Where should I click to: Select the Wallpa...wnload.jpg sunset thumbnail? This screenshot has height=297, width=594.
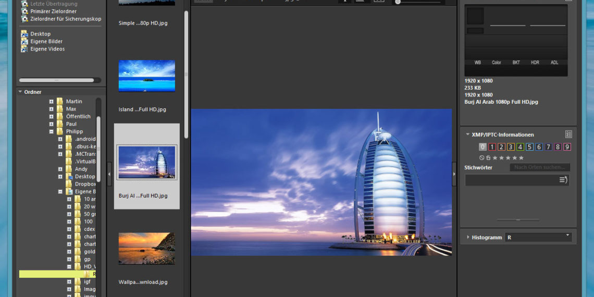146,249
